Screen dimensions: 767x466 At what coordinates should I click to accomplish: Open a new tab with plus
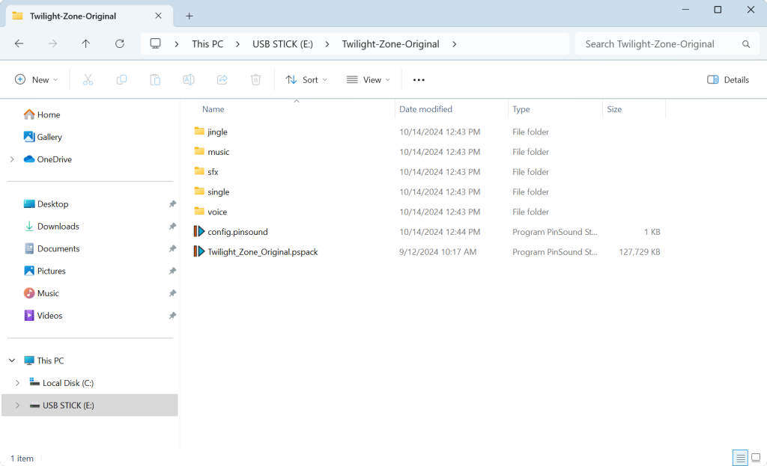pos(190,16)
